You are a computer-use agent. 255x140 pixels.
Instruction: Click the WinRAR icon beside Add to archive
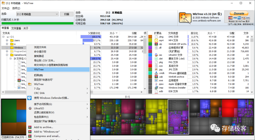(x=30, y=127)
